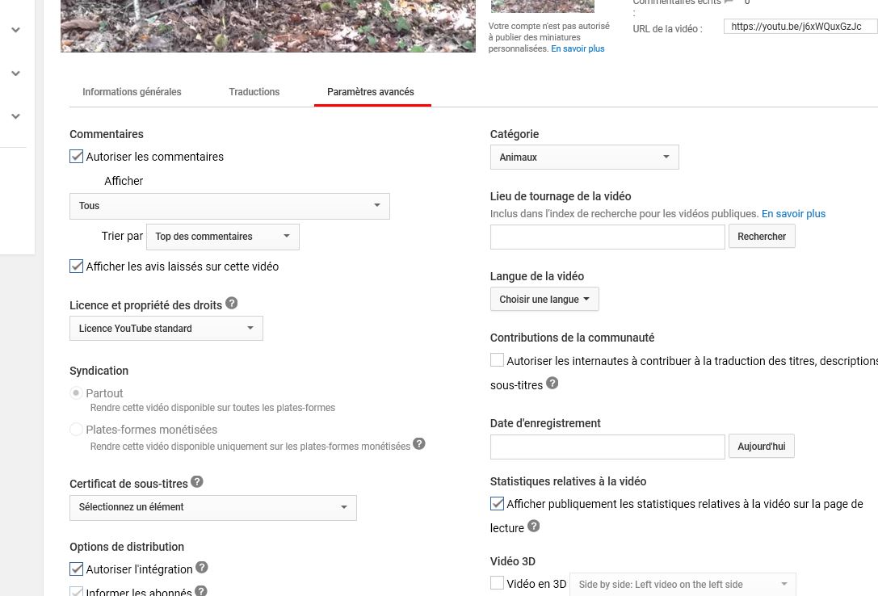Open the Traductions tab
878x596 pixels.
254,92
